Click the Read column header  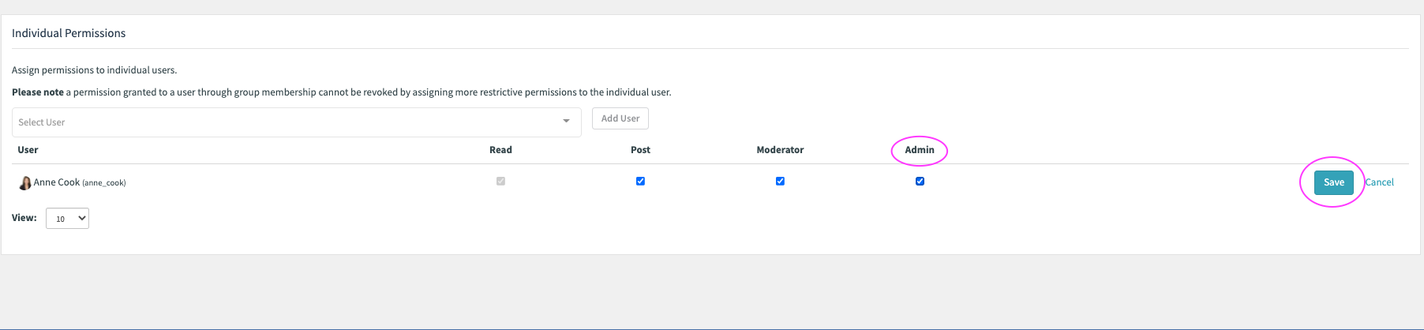pyautogui.click(x=500, y=150)
